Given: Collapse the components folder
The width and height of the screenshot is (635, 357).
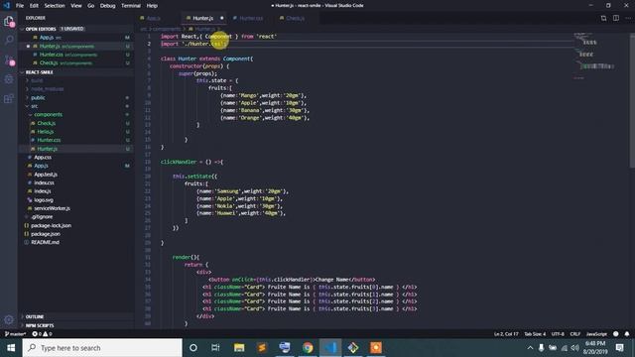Looking at the screenshot, I should [x=49, y=115].
